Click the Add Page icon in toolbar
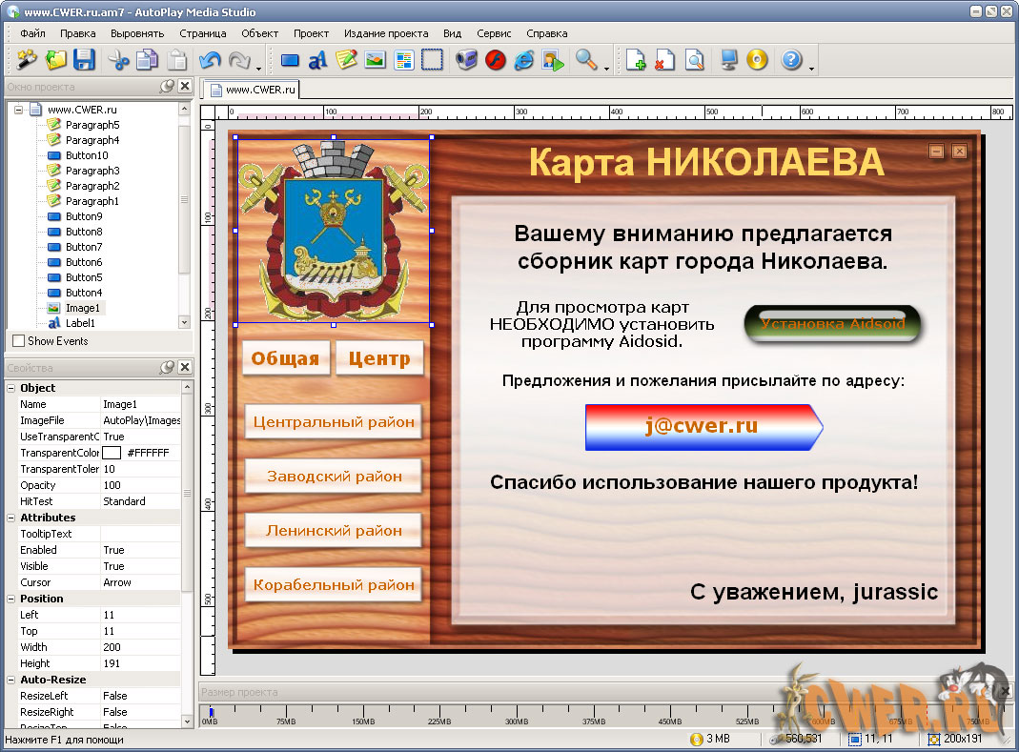 tap(636, 60)
